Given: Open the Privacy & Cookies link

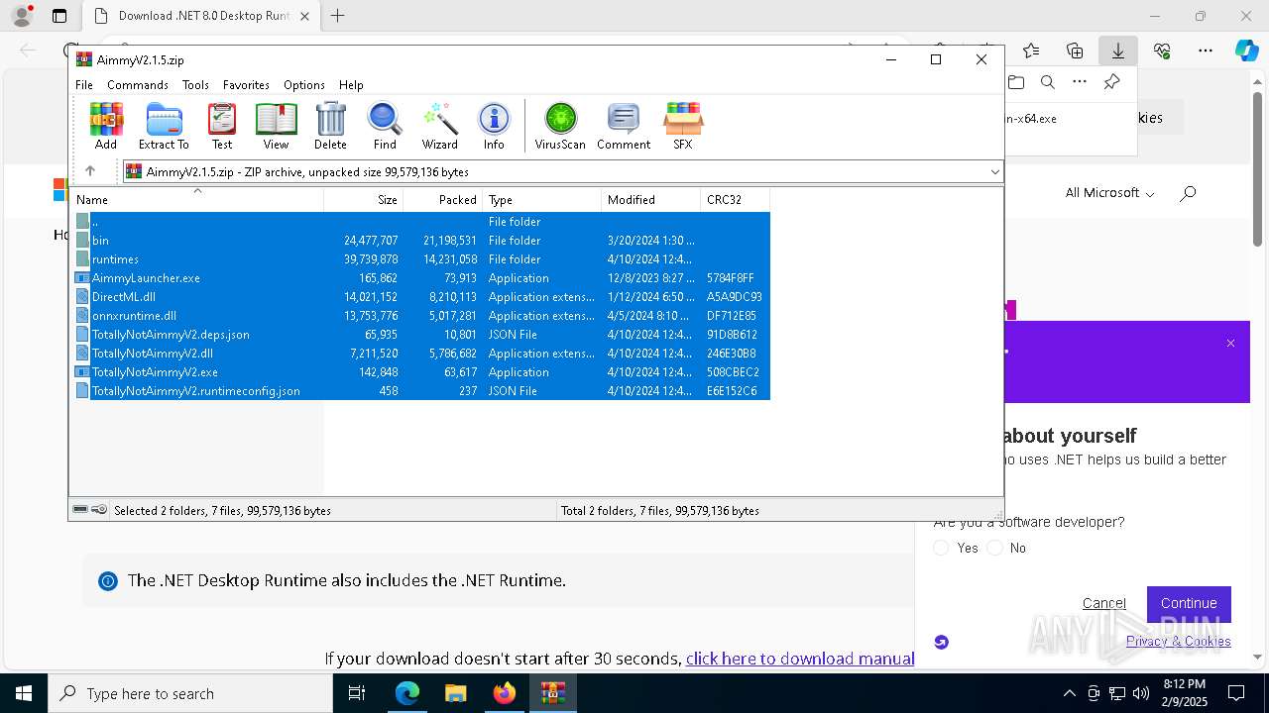Looking at the screenshot, I should point(1179,641).
